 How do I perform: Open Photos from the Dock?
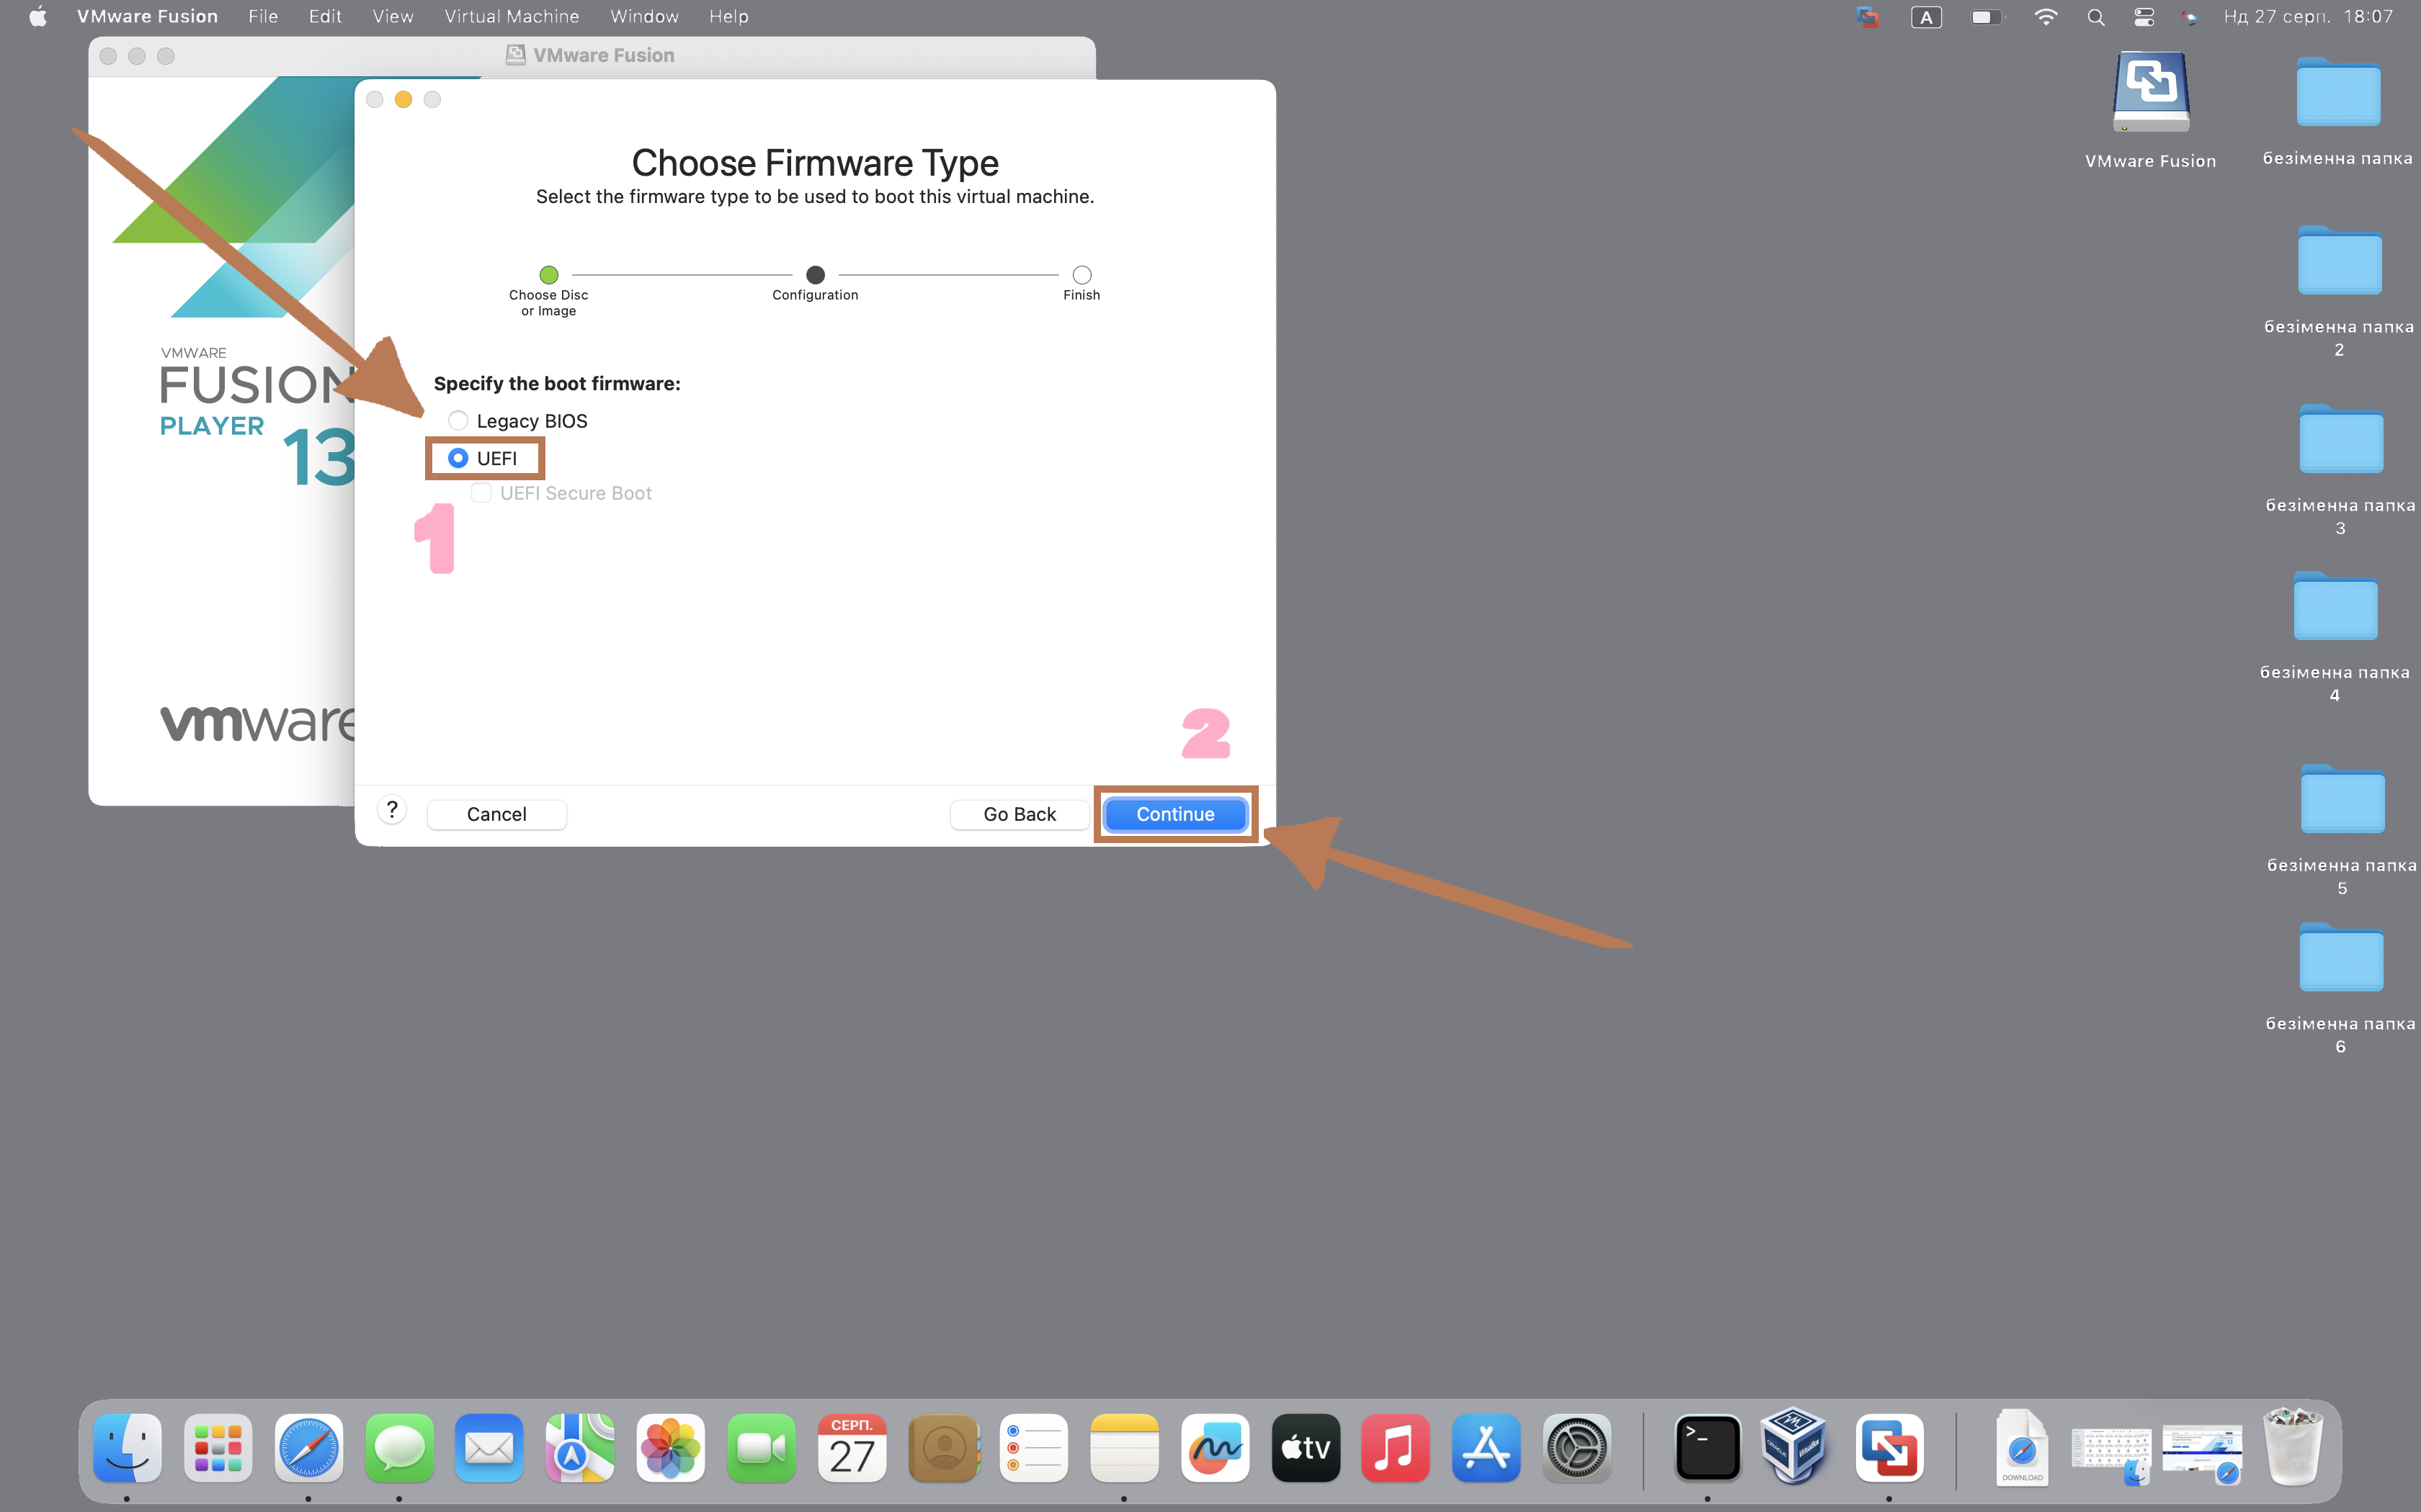pos(670,1447)
